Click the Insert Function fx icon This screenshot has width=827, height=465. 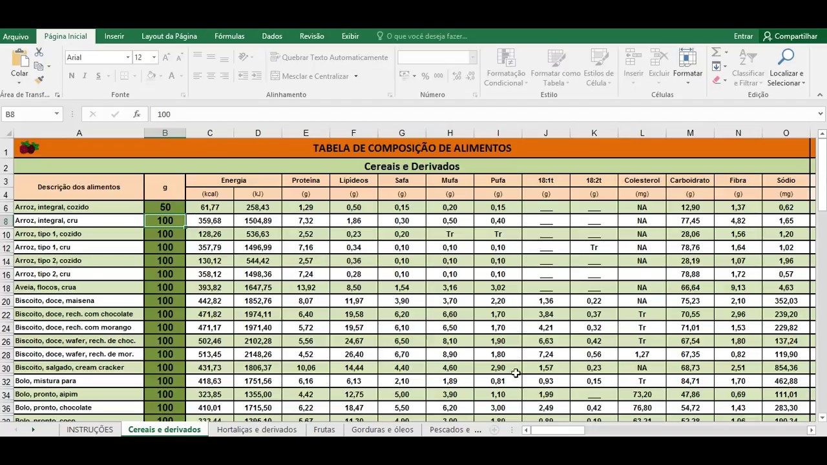tap(136, 114)
